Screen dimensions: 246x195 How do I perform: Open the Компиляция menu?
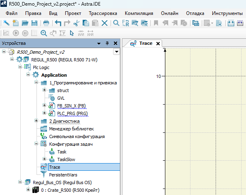(x=139, y=13)
